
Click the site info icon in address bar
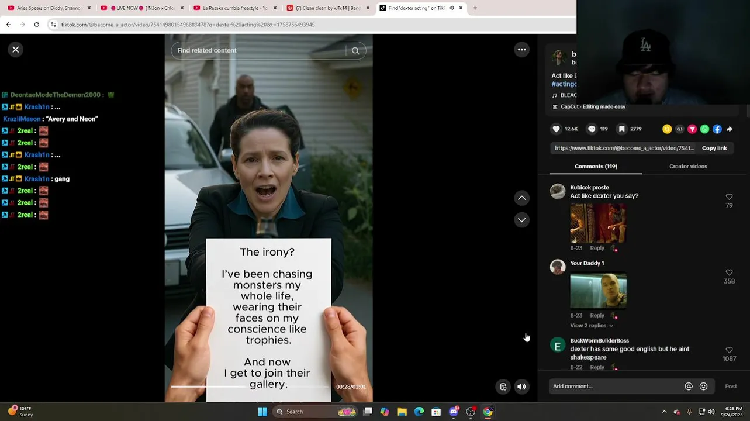pyautogui.click(x=53, y=25)
